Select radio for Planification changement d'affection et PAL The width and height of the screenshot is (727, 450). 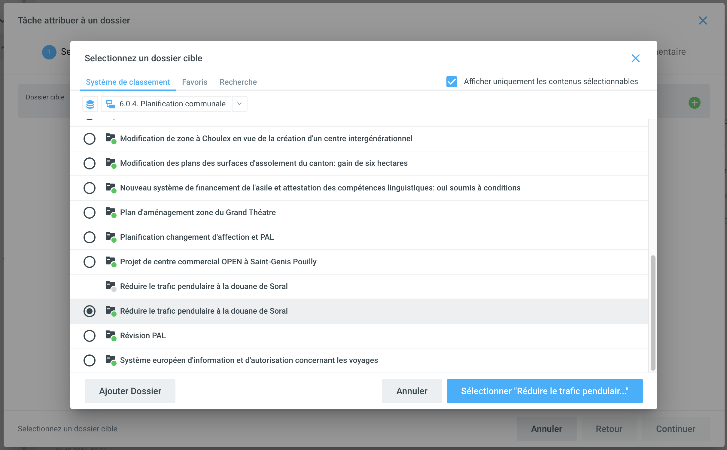click(90, 237)
